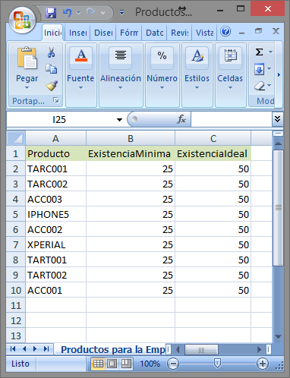Screen dimensions: 290x378
Task: Expand the Celdas group
Action: tap(230, 75)
